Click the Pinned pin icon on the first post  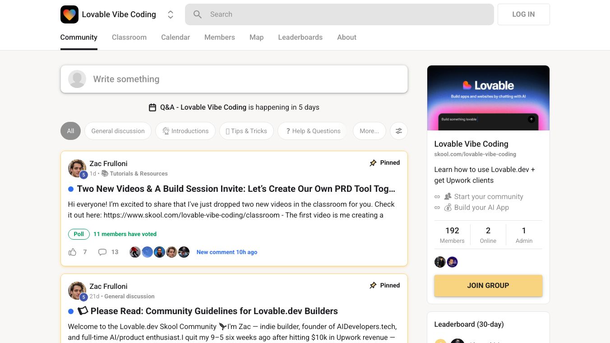(373, 163)
